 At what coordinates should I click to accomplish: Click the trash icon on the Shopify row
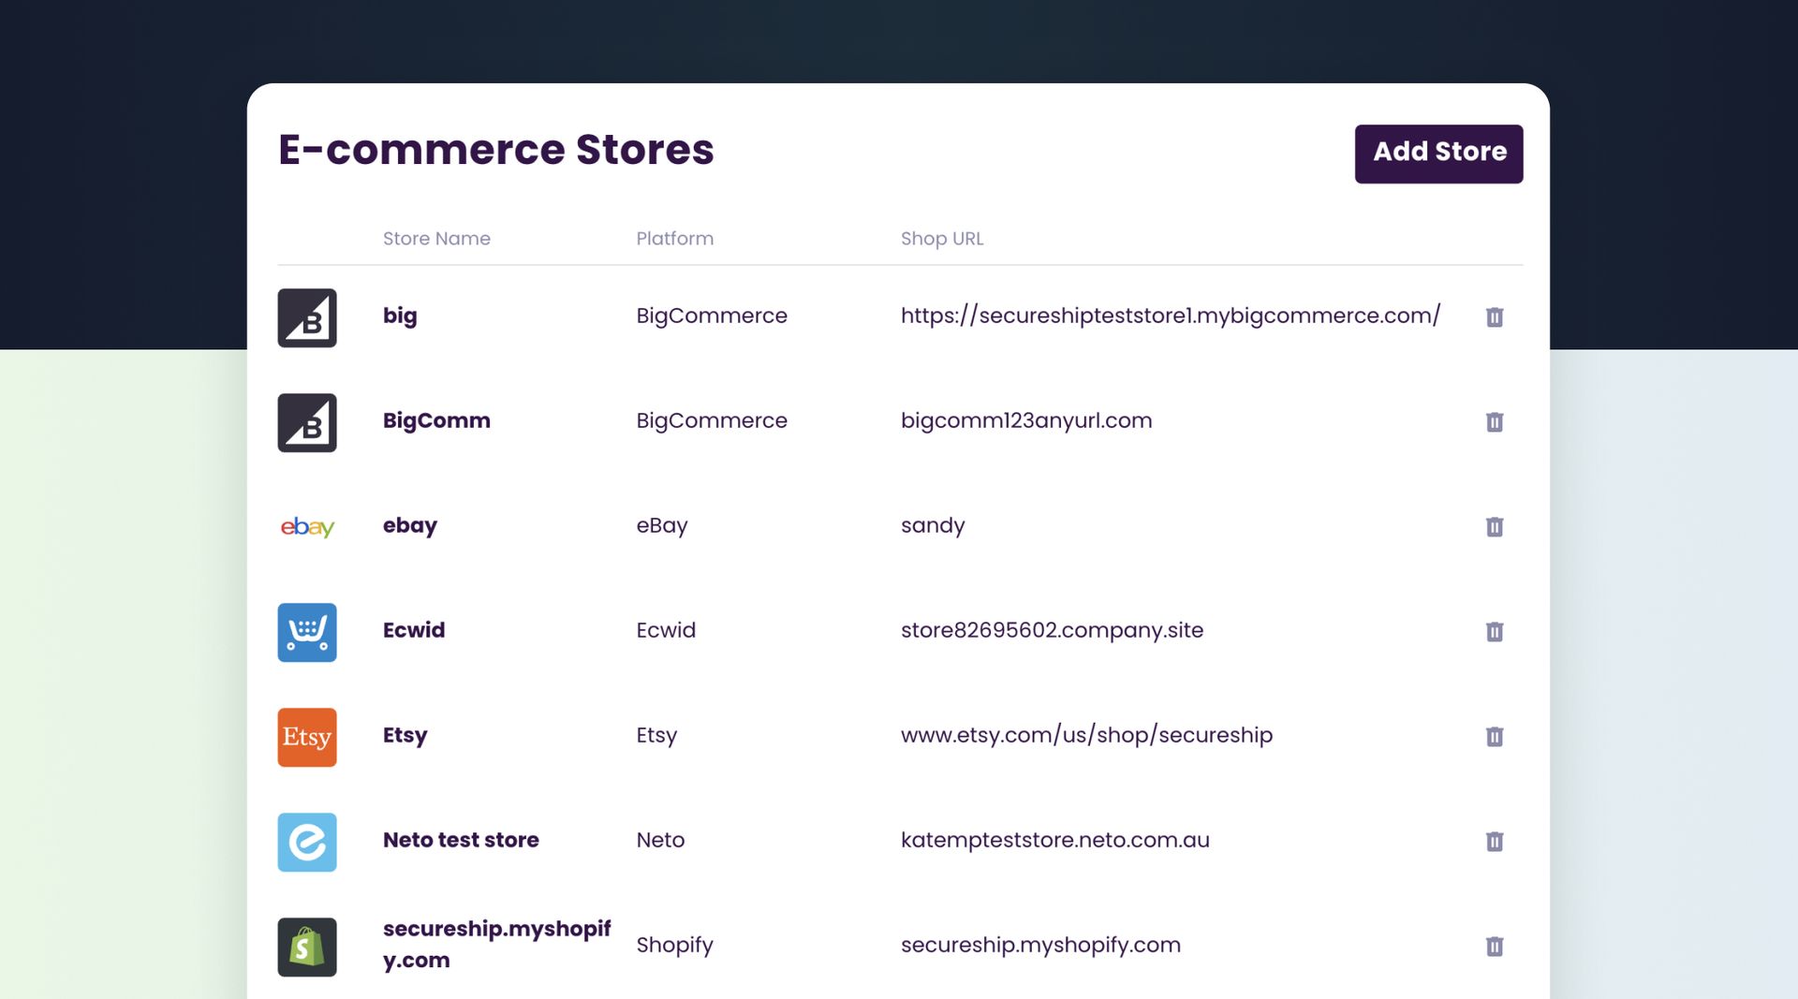(1495, 947)
